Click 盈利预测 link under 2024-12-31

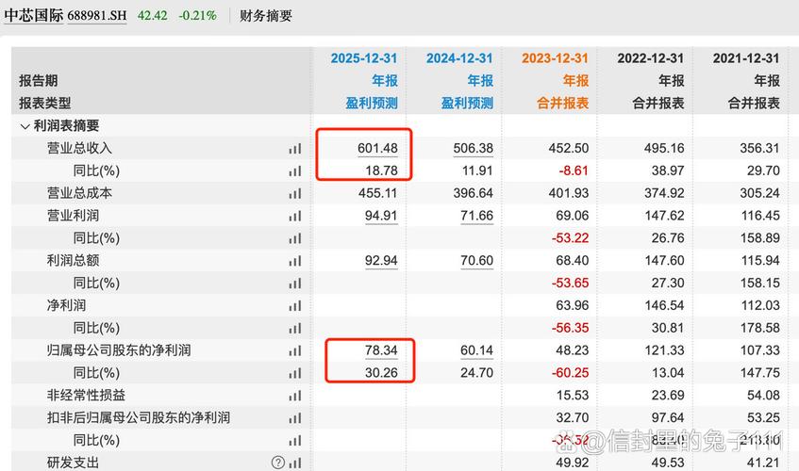click(467, 103)
